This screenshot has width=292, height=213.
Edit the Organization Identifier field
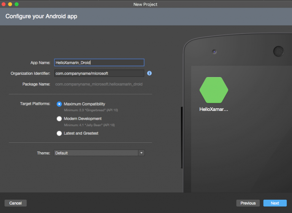99,73
